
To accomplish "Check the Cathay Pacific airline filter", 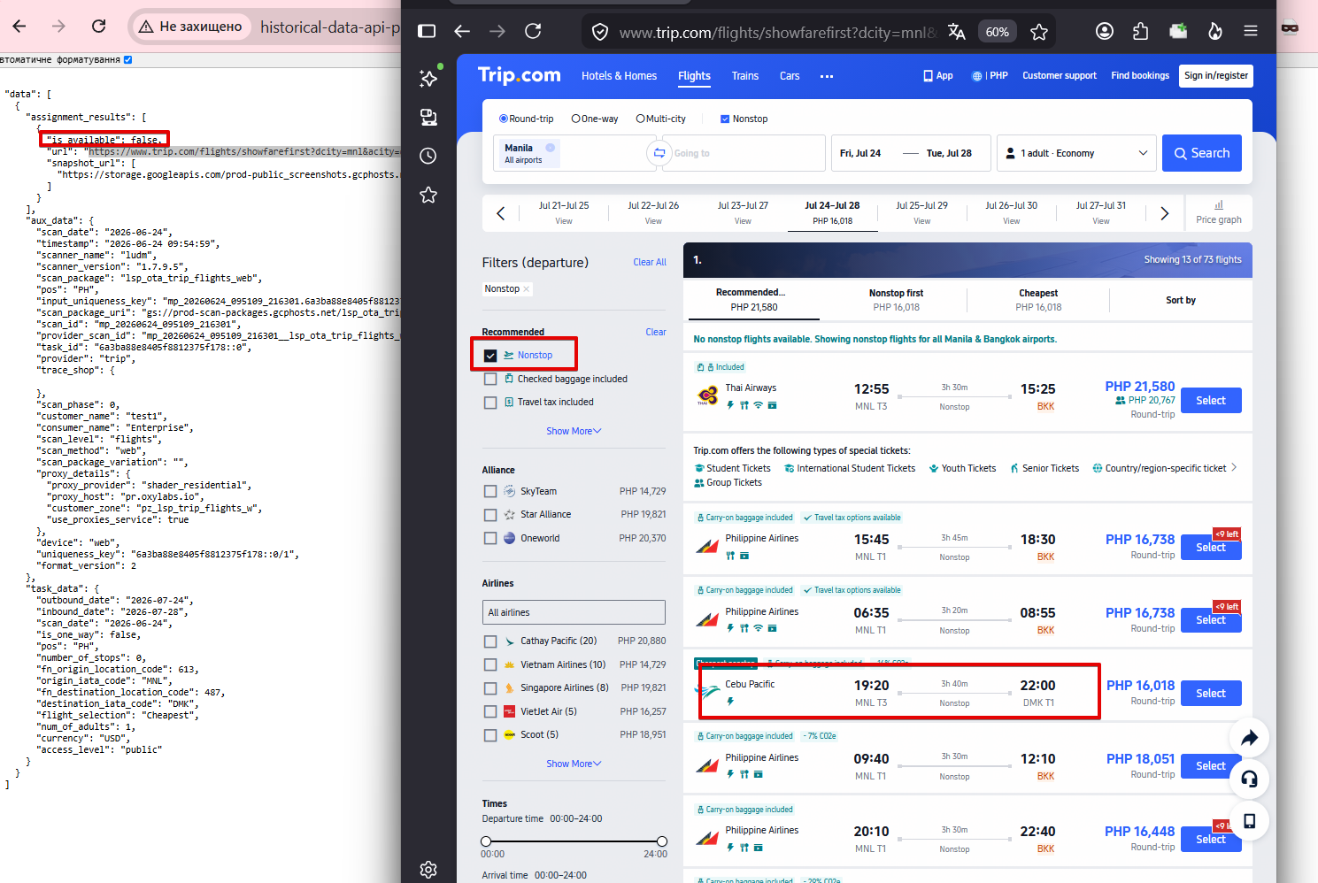I will click(x=490, y=641).
